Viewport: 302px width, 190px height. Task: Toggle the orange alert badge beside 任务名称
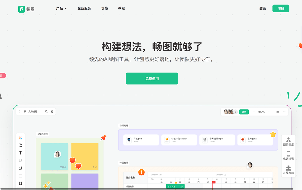point(141,172)
